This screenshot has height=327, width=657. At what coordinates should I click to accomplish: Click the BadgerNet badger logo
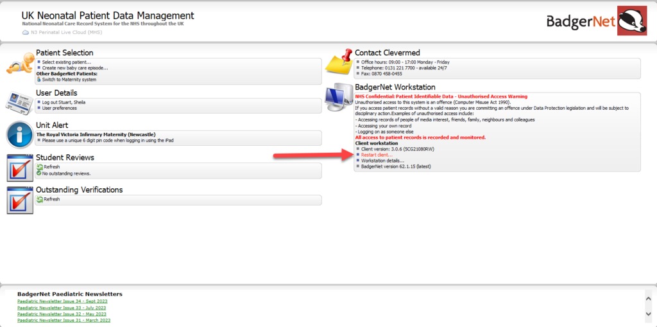coord(632,21)
